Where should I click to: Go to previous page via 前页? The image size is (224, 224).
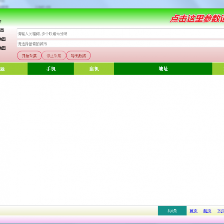207,211
